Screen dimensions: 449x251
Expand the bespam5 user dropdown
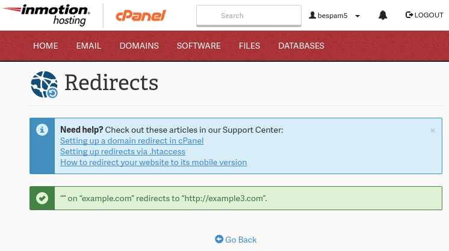click(x=358, y=16)
